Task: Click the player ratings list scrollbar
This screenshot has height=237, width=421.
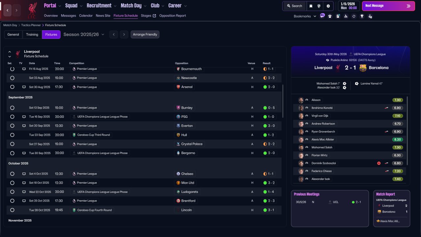Action: click(x=408, y=131)
